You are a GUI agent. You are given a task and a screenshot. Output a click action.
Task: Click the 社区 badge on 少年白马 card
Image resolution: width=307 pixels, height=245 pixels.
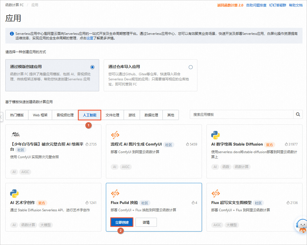(21, 150)
